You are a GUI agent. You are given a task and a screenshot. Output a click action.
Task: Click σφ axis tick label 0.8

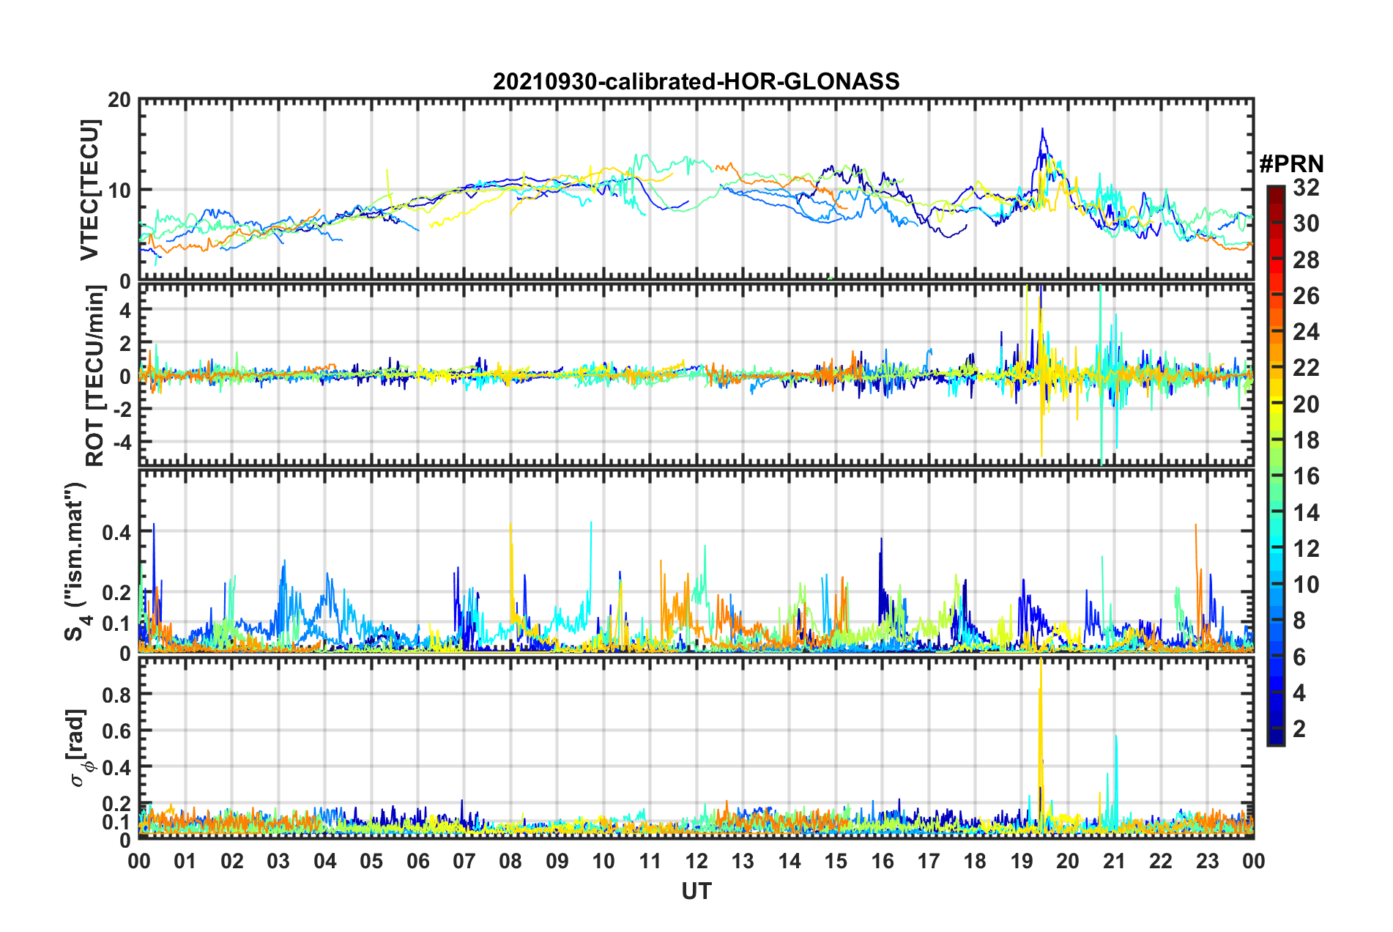tap(117, 695)
